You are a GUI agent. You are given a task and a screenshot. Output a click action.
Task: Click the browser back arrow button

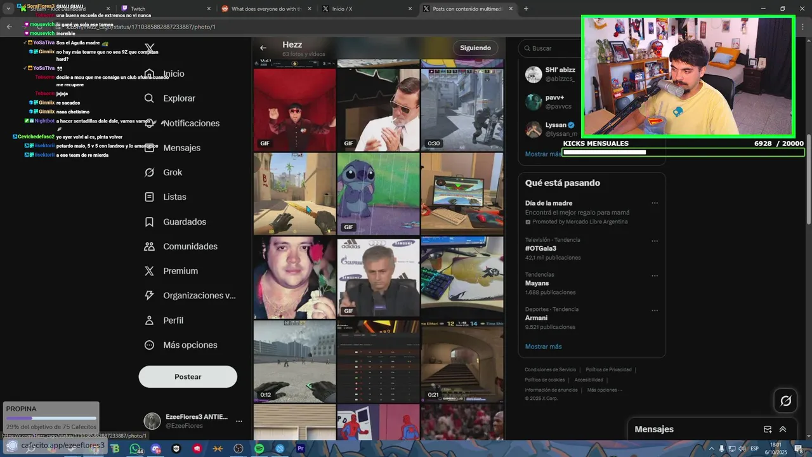[x=9, y=27]
